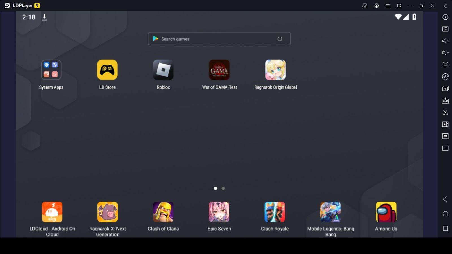Click the Search games field
The image size is (452, 254).
pos(219,39)
